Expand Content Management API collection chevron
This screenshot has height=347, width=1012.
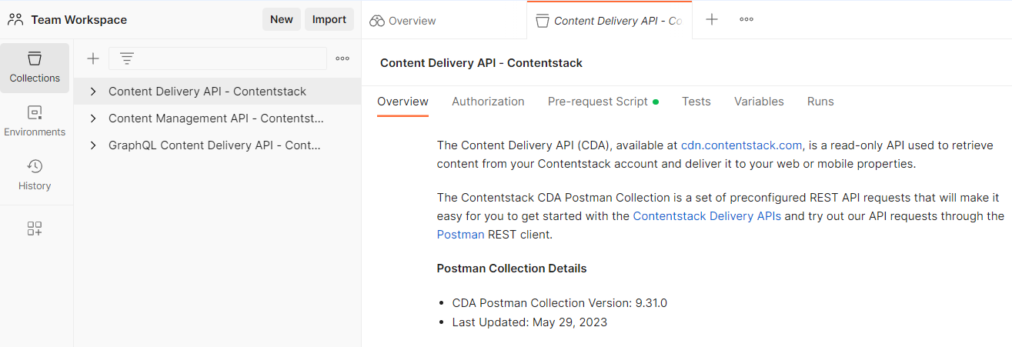93,118
